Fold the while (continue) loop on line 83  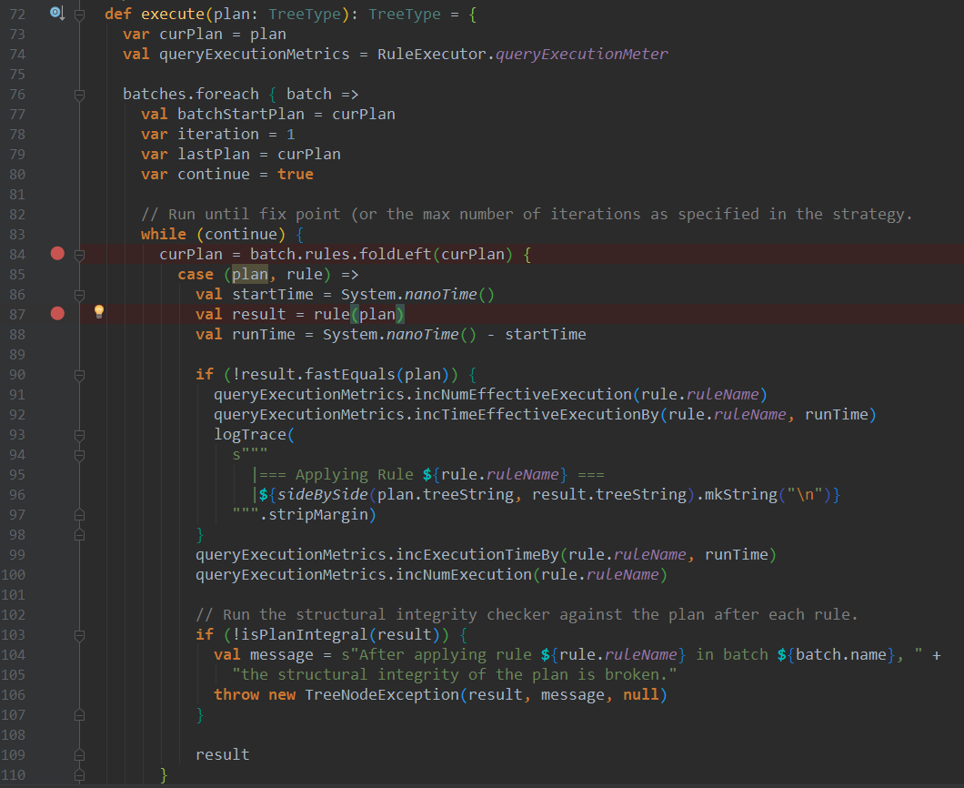point(80,235)
